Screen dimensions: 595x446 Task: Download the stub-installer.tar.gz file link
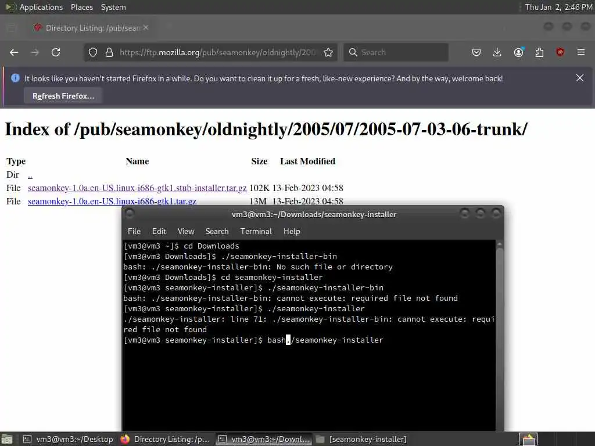point(137,188)
